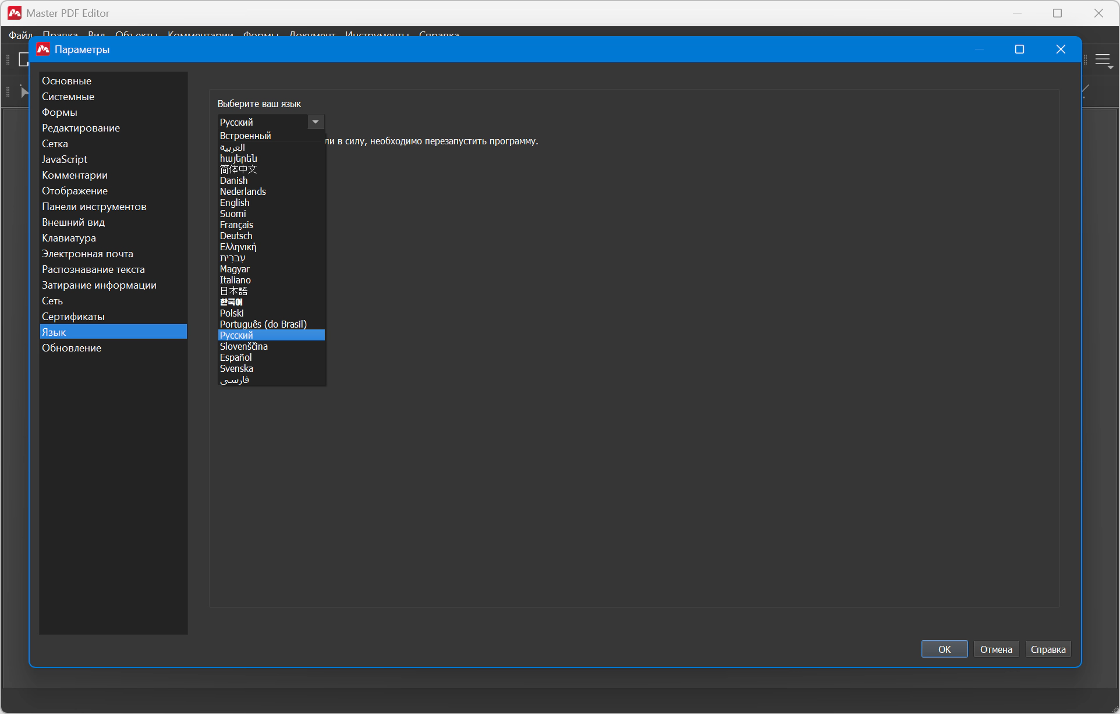
Task: Select Polski from the dropdown
Action: [x=271, y=313]
